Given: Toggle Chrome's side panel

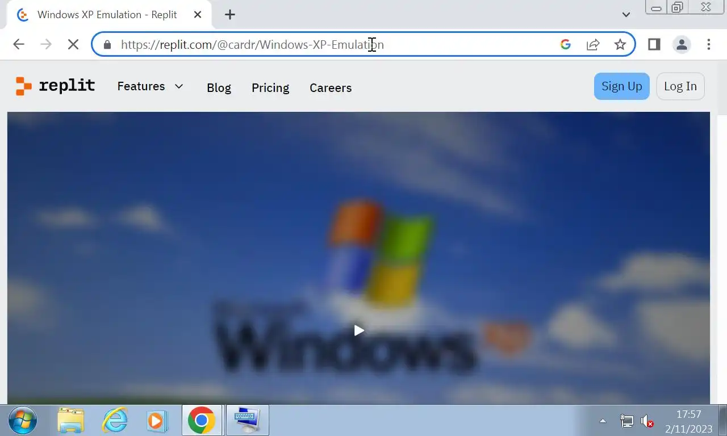Looking at the screenshot, I should [x=654, y=44].
